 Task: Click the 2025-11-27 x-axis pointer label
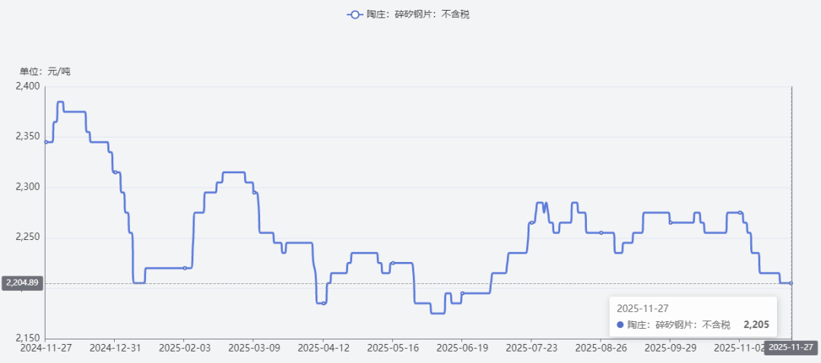tap(793, 347)
